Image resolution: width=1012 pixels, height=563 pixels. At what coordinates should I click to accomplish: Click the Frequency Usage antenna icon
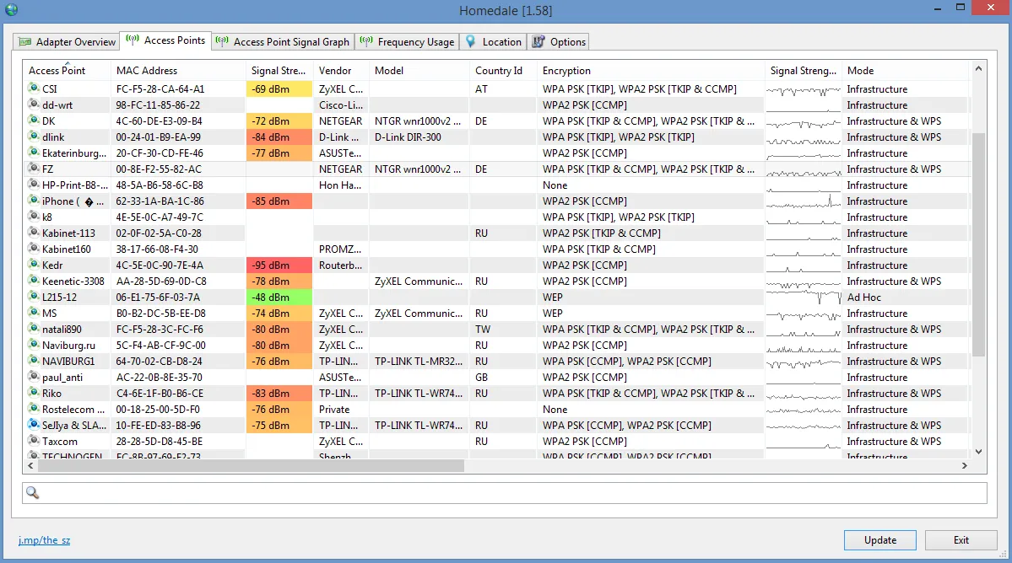[x=366, y=40]
